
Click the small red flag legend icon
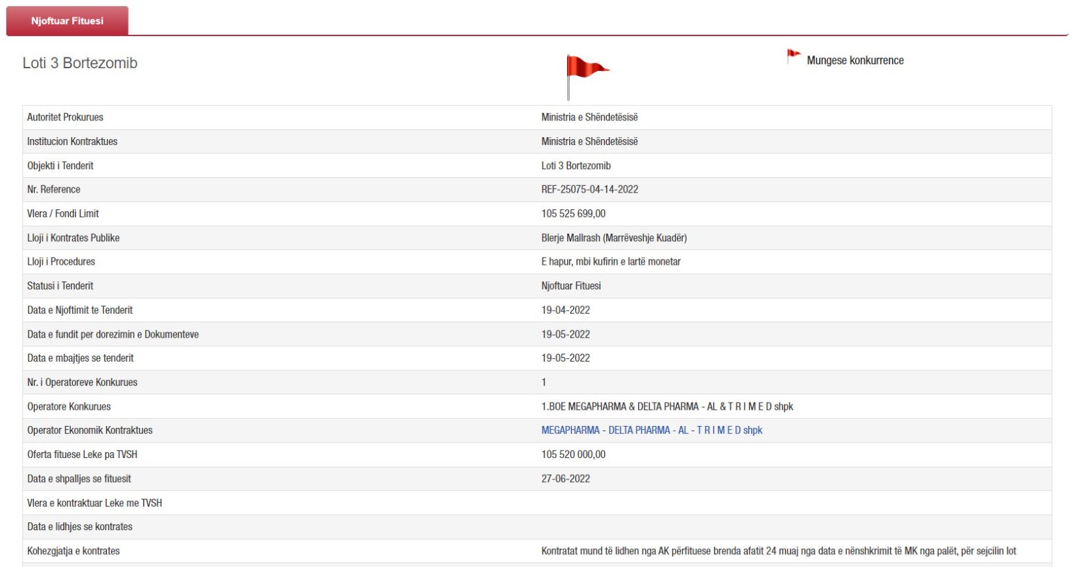coord(793,56)
